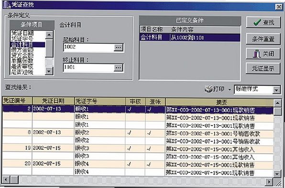Click 银收2 in the voucher 8 row
Viewport: 285px width, 188px height.
click(82, 133)
